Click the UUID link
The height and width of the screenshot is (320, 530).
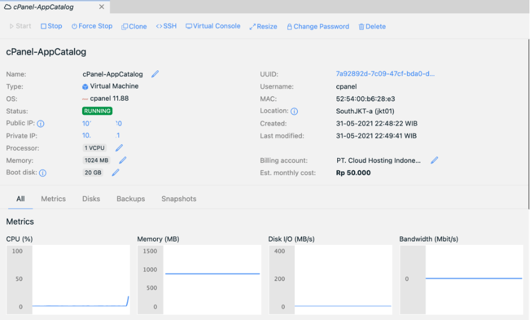pyautogui.click(x=385, y=74)
